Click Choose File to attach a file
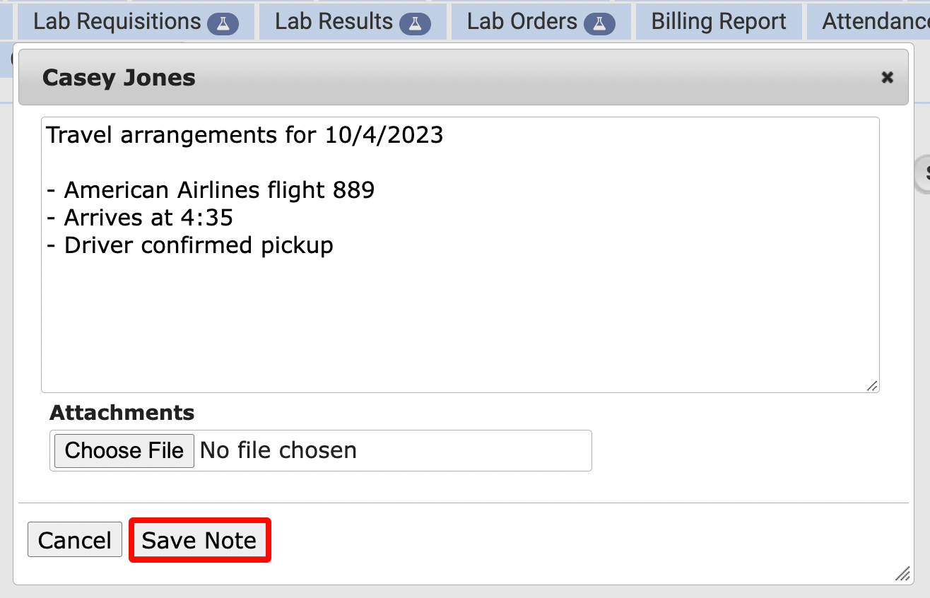Screen dimensions: 930x598 [124, 450]
